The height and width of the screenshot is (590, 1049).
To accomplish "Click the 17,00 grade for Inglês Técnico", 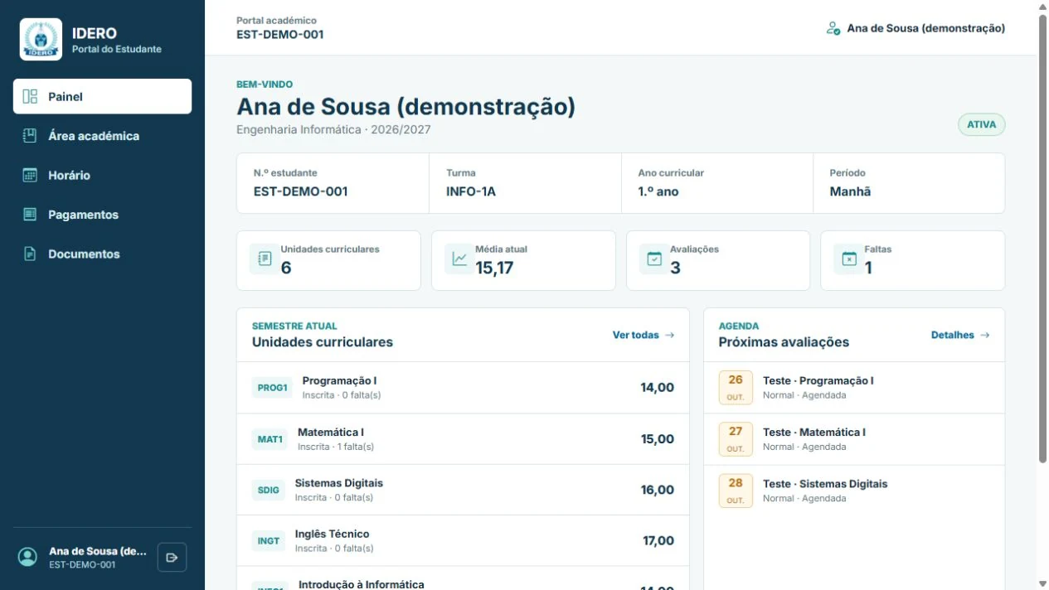I will (658, 540).
